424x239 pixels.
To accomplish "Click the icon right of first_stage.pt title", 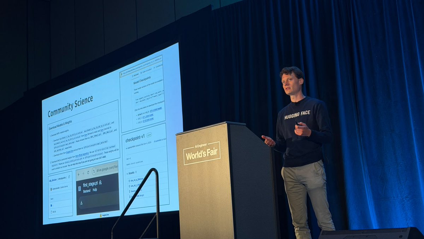I will (100, 183).
